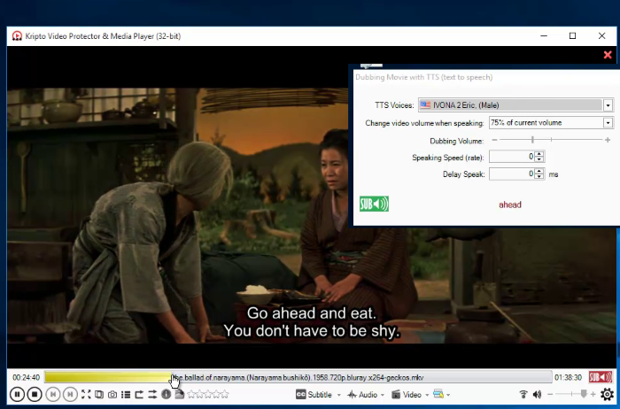This screenshot has height=409, width=620.
Task: Decrease player volume with minus
Action: [550, 394]
